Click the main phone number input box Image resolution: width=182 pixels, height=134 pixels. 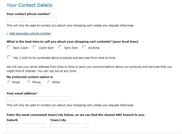[41, 19]
